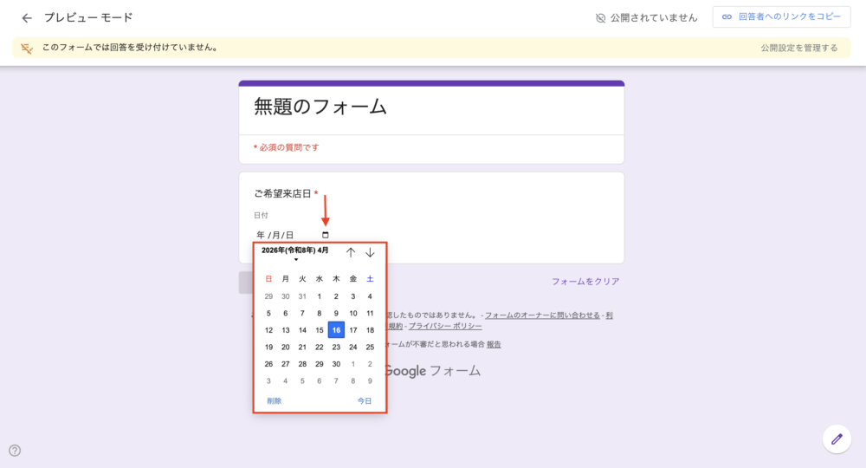Click フォームをクリア to clear form

pos(585,282)
